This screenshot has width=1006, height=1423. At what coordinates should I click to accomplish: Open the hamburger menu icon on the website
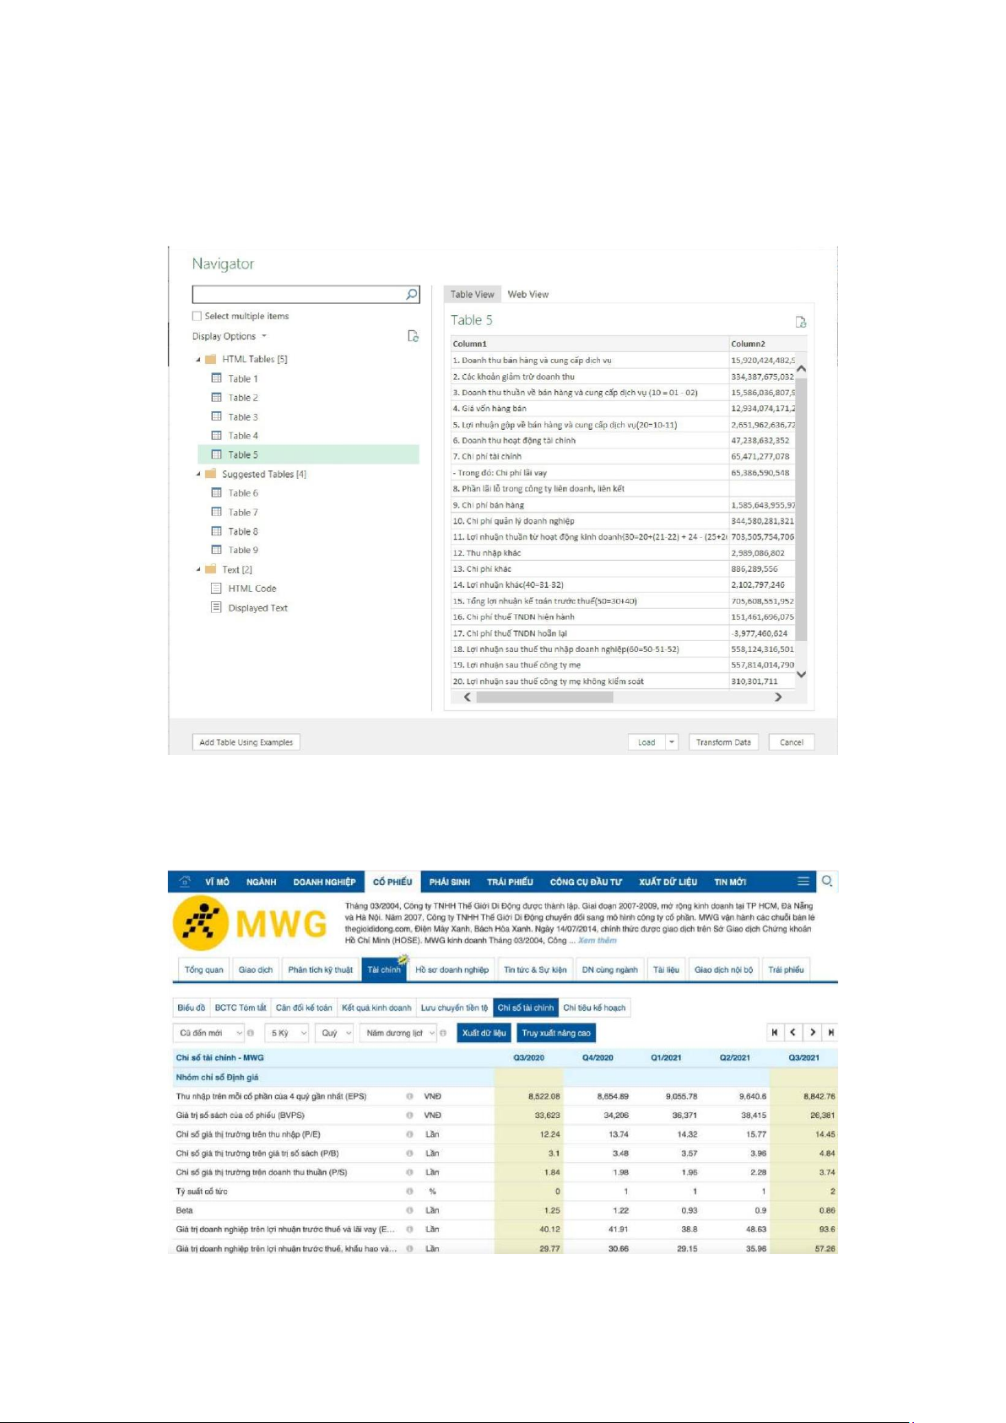[803, 881]
